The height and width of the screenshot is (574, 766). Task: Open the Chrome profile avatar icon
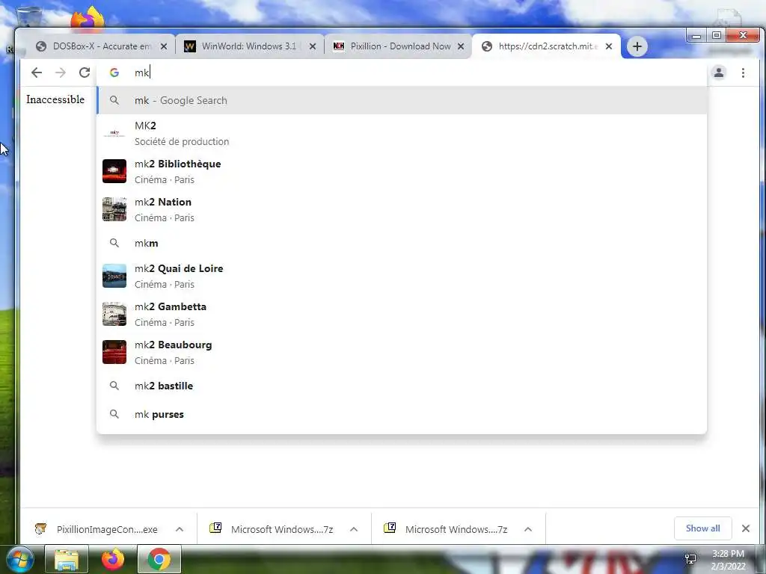click(719, 72)
